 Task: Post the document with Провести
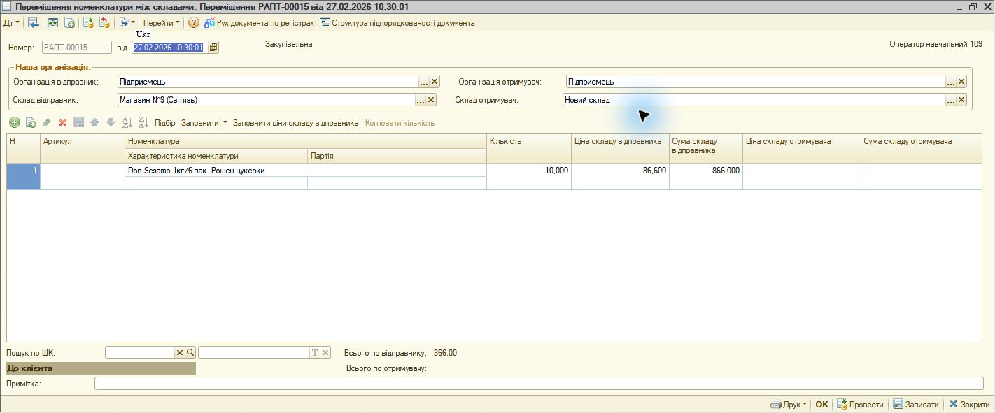(860, 405)
